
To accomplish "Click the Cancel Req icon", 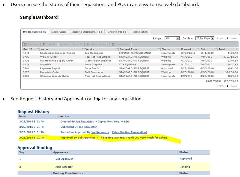I will 113,44.
